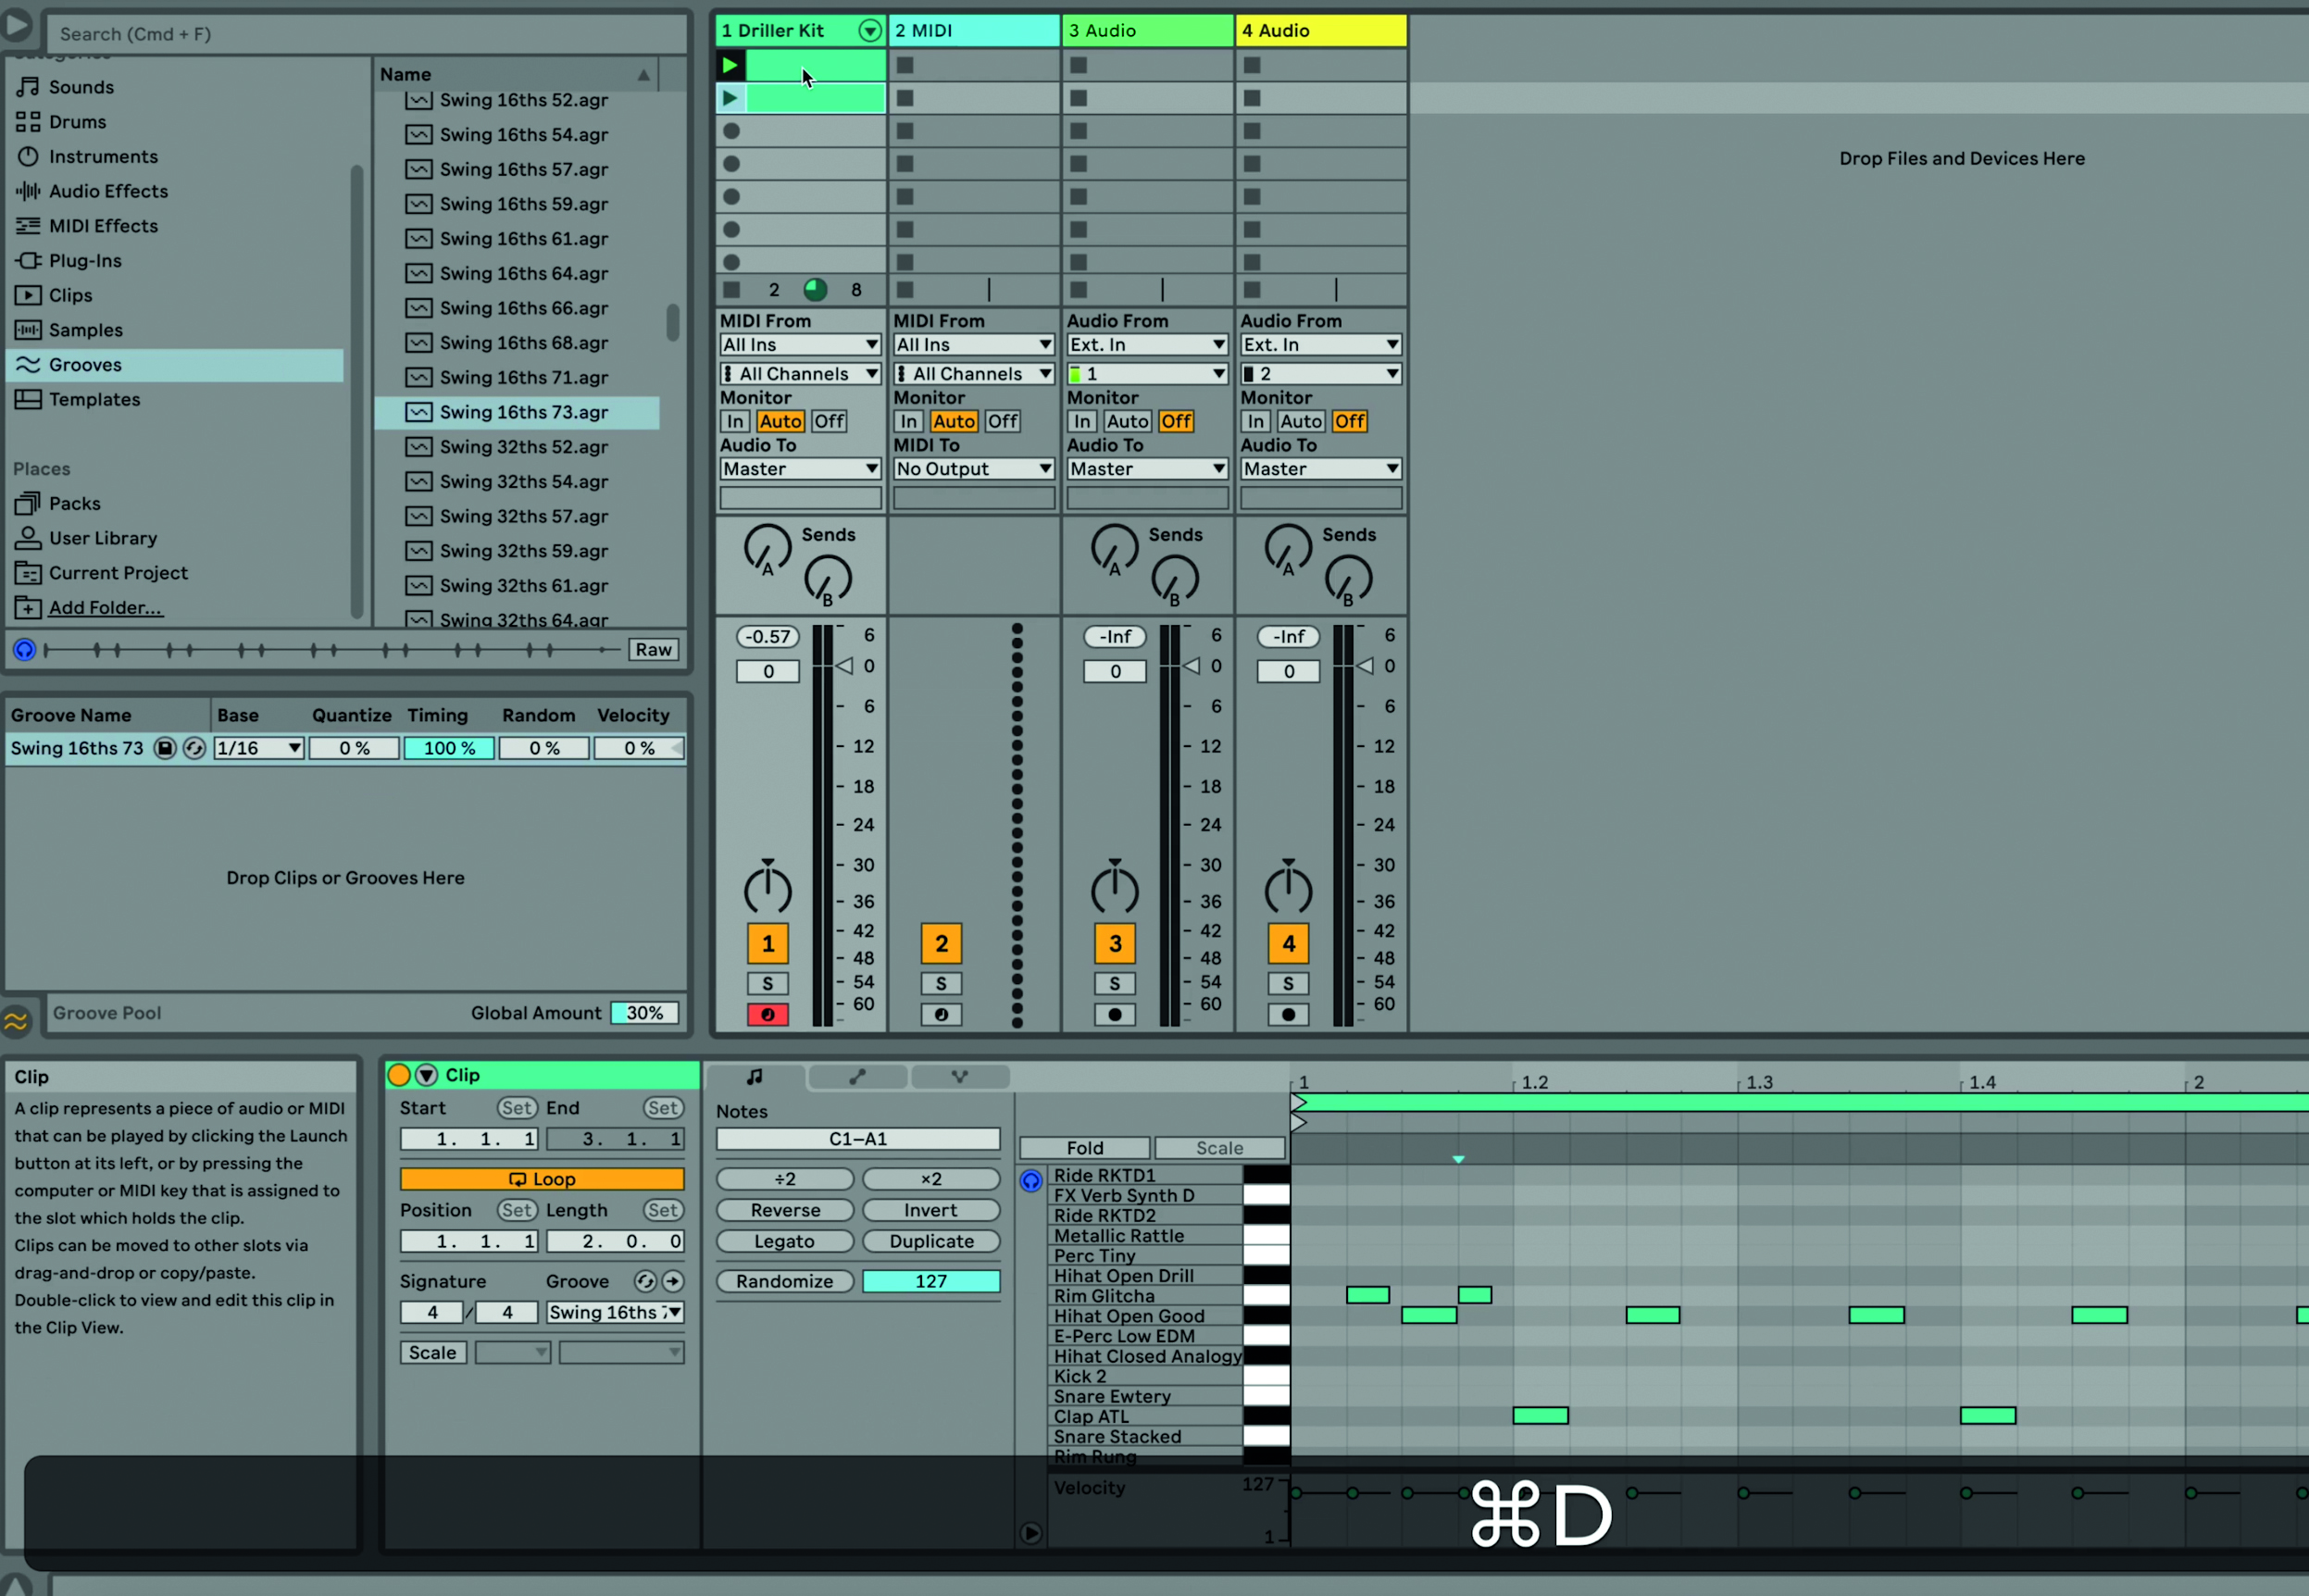Select the 3 Audio track header
The image size is (2309, 1596).
pos(1147,31)
